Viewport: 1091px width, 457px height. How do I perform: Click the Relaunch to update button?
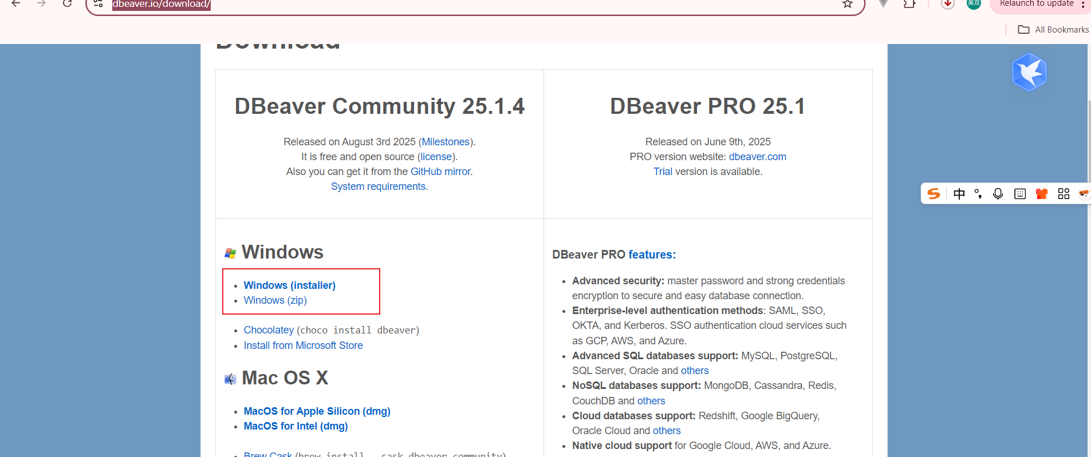pyautogui.click(x=1037, y=4)
